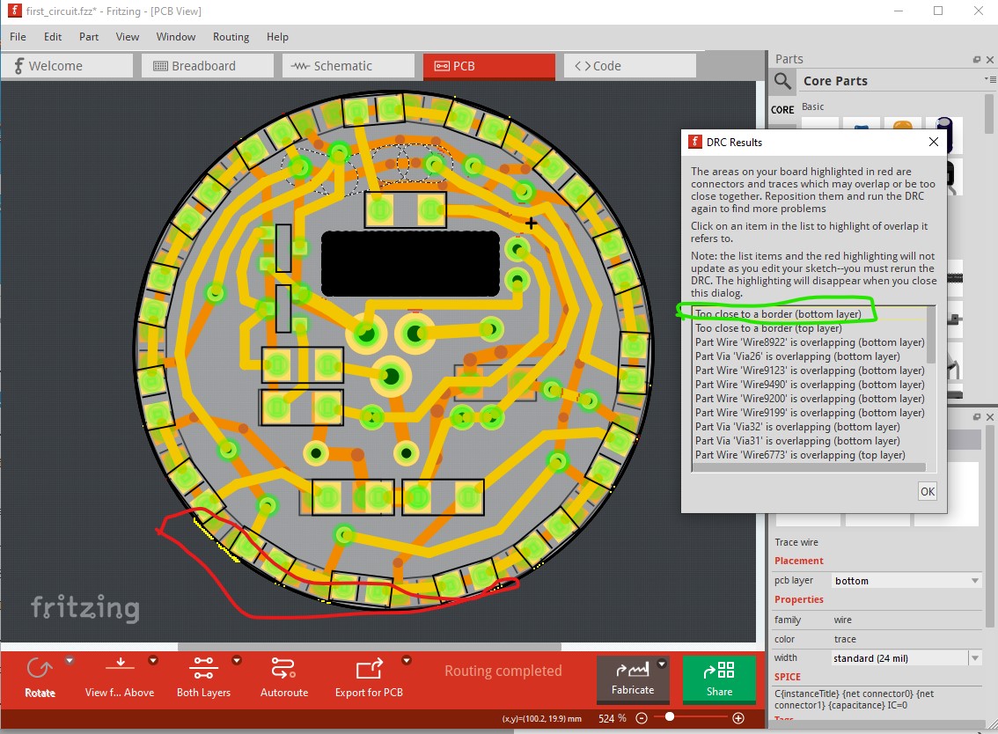This screenshot has width=998, height=734.
Task: Adjust the zoom level slider handle
Action: (670, 716)
